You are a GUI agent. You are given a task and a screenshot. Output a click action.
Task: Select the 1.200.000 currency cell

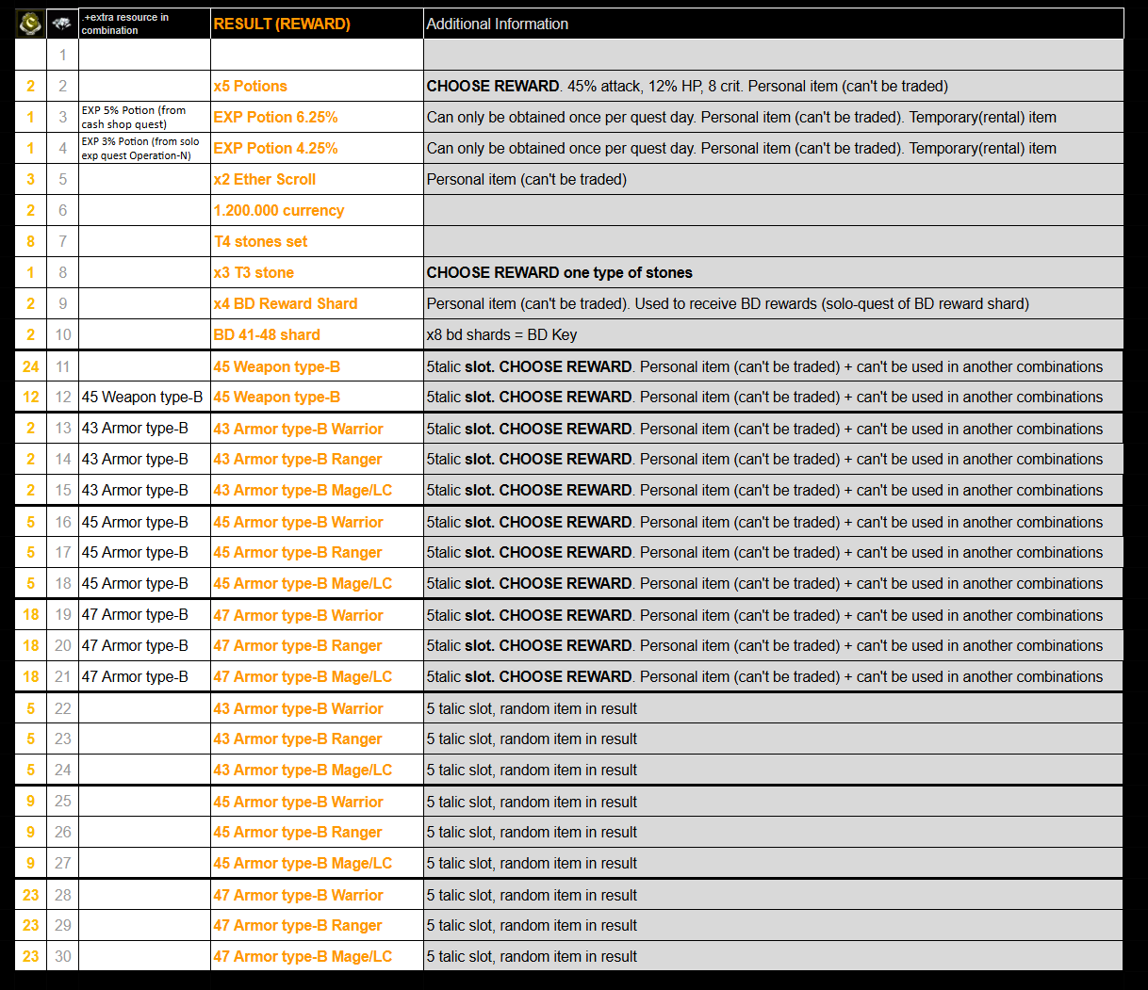click(x=279, y=210)
